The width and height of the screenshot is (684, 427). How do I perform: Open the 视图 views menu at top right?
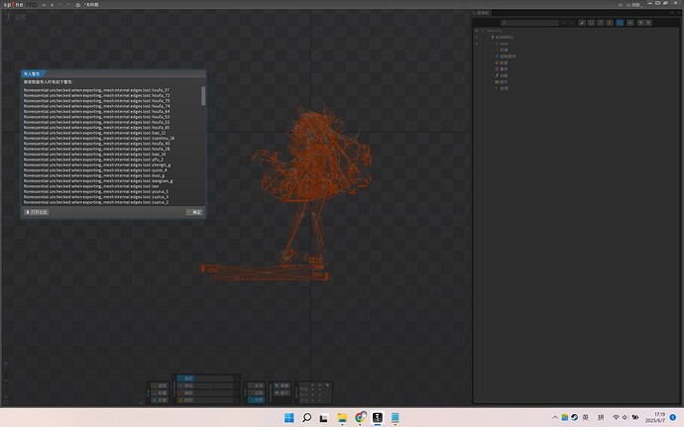634,5
